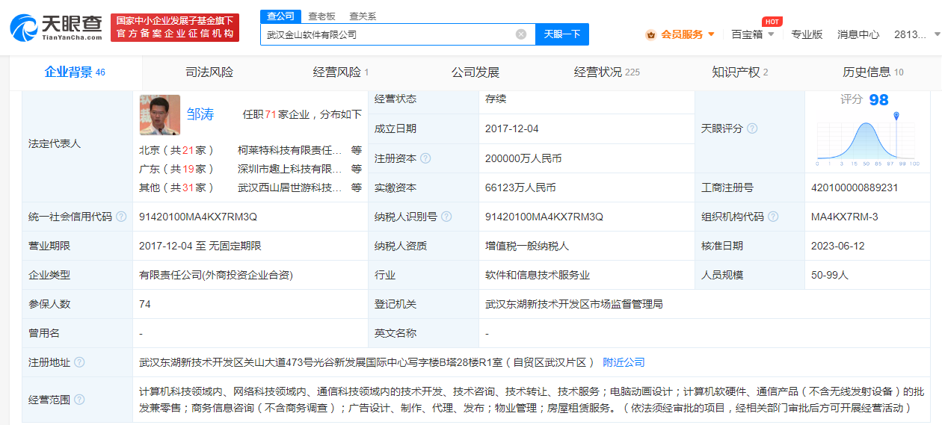Image resolution: width=942 pixels, height=425 pixels.
Task: Click the 等 after the 北京 company
Action: [357, 150]
